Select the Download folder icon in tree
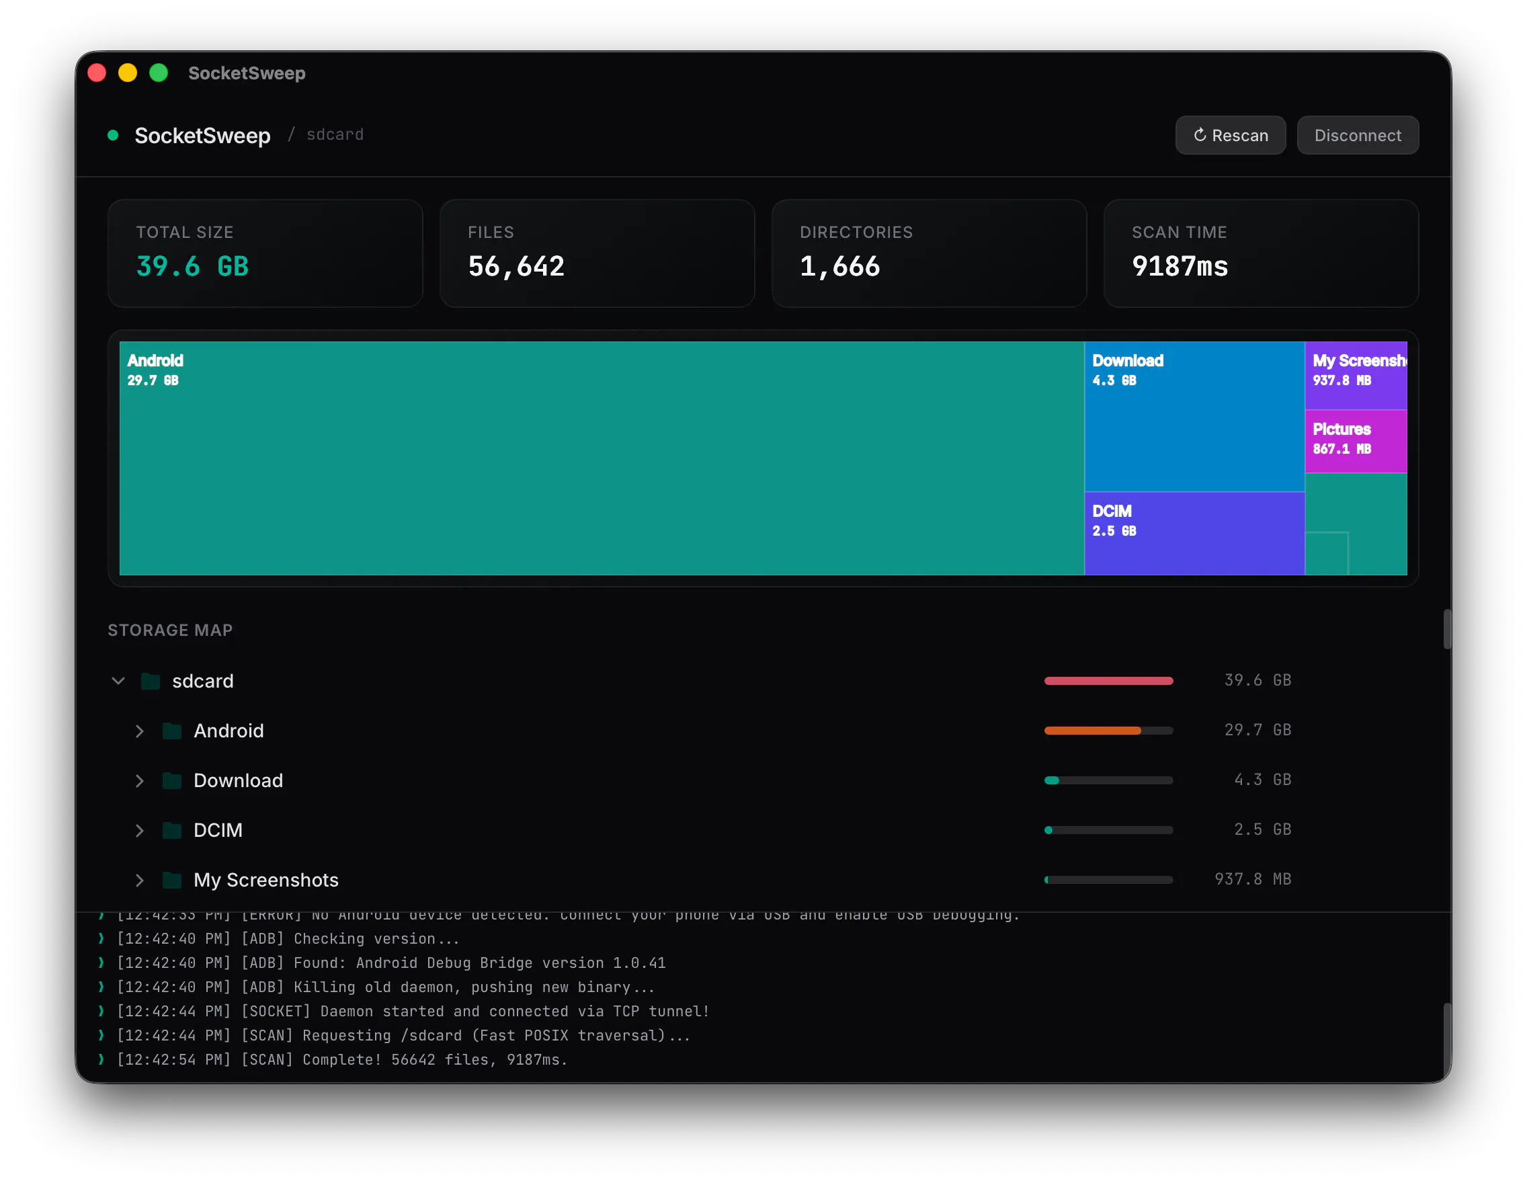The height and width of the screenshot is (1183, 1527). (x=172, y=780)
